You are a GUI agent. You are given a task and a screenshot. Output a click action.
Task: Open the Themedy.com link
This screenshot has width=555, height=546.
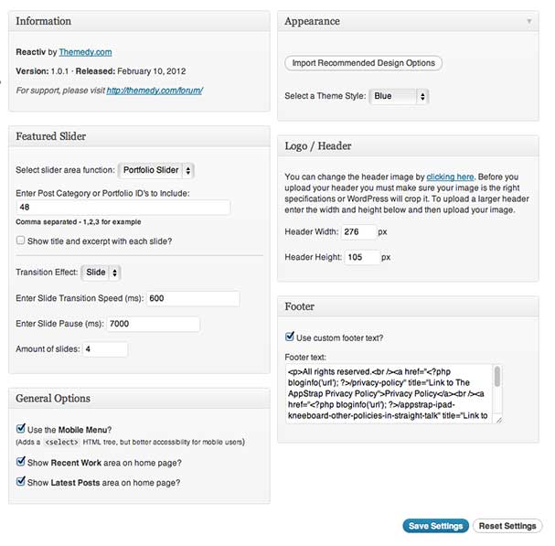click(85, 52)
